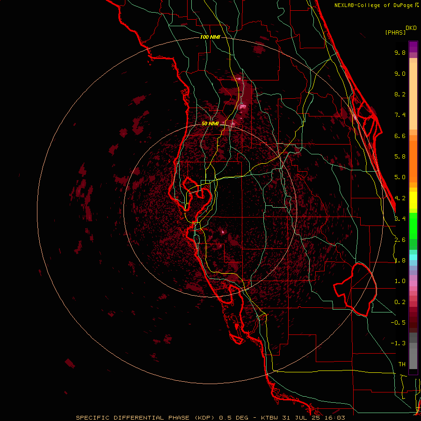Image resolution: width=421 pixels, height=421 pixels.
Task: Pick the yellow band of the color scale
Action: coord(413,200)
